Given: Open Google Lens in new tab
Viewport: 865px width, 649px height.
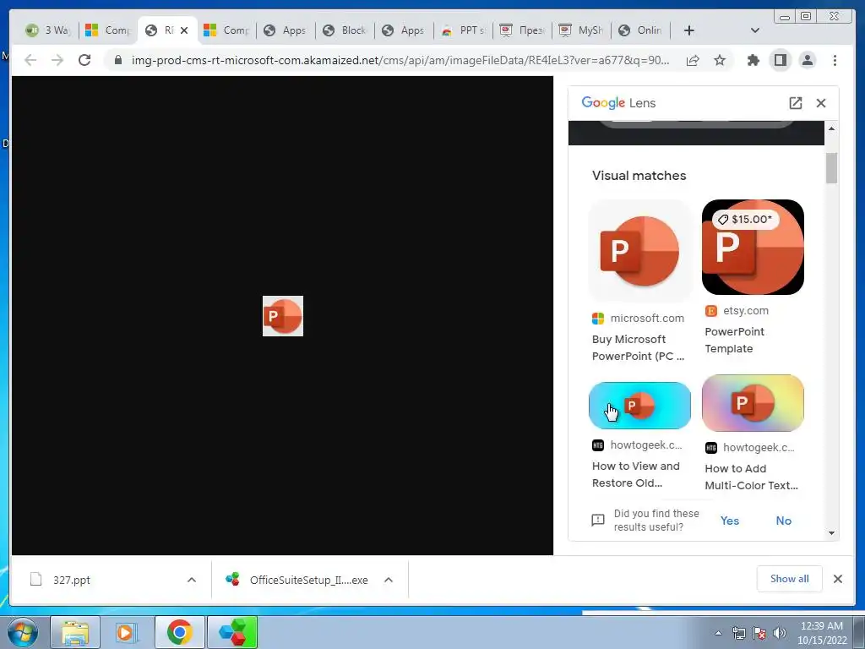Looking at the screenshot, I should [795, 103].
